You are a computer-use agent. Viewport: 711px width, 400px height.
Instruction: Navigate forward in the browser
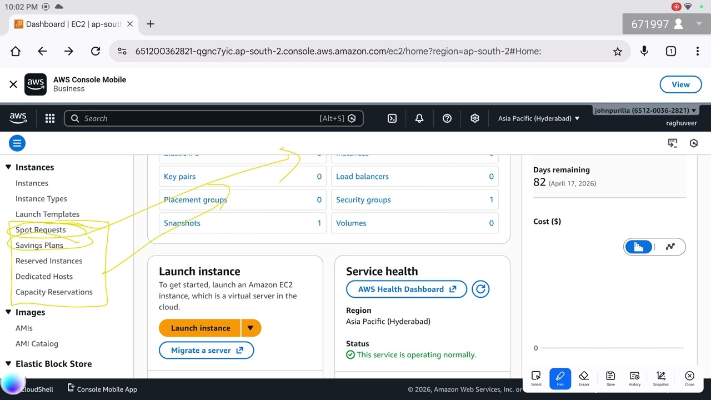[69, 51]
